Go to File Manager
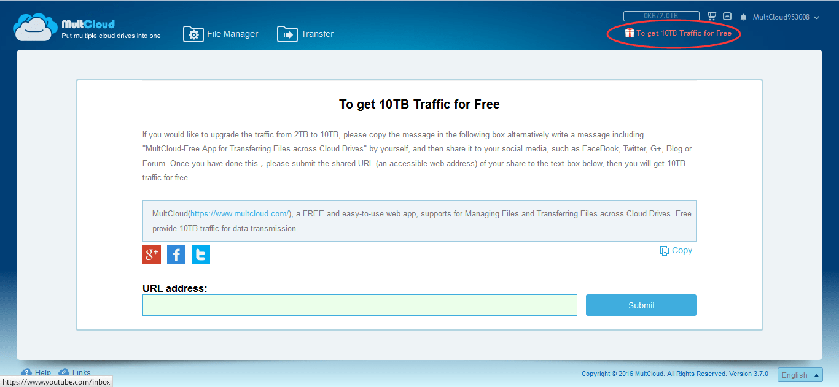The height and width of the screenshot is (387, 839). [232, 34]
